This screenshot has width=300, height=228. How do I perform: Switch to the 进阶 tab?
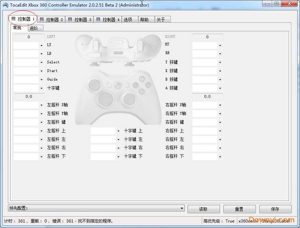click(x=35, y=28)
